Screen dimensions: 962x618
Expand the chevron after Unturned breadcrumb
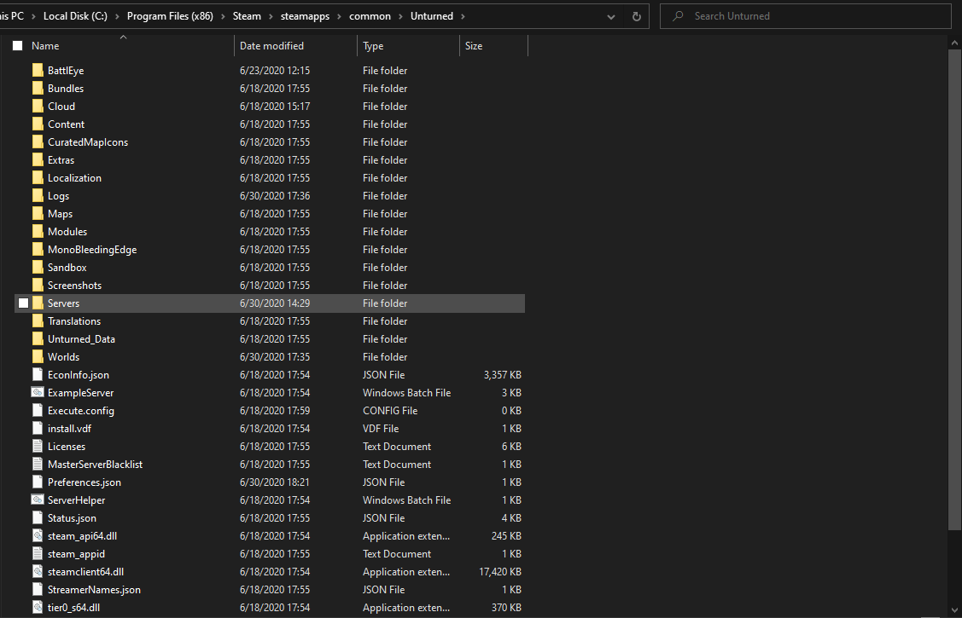point(463,16)
